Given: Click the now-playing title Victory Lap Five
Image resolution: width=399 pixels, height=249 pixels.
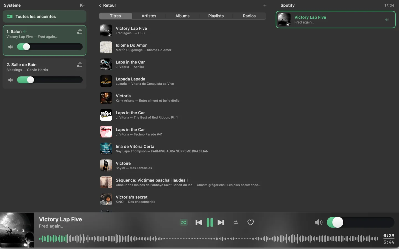Looking at the screenshot, I should (60, 219).
